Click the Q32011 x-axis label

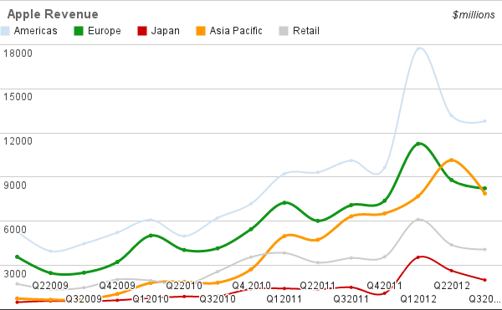tap(351, 299)
